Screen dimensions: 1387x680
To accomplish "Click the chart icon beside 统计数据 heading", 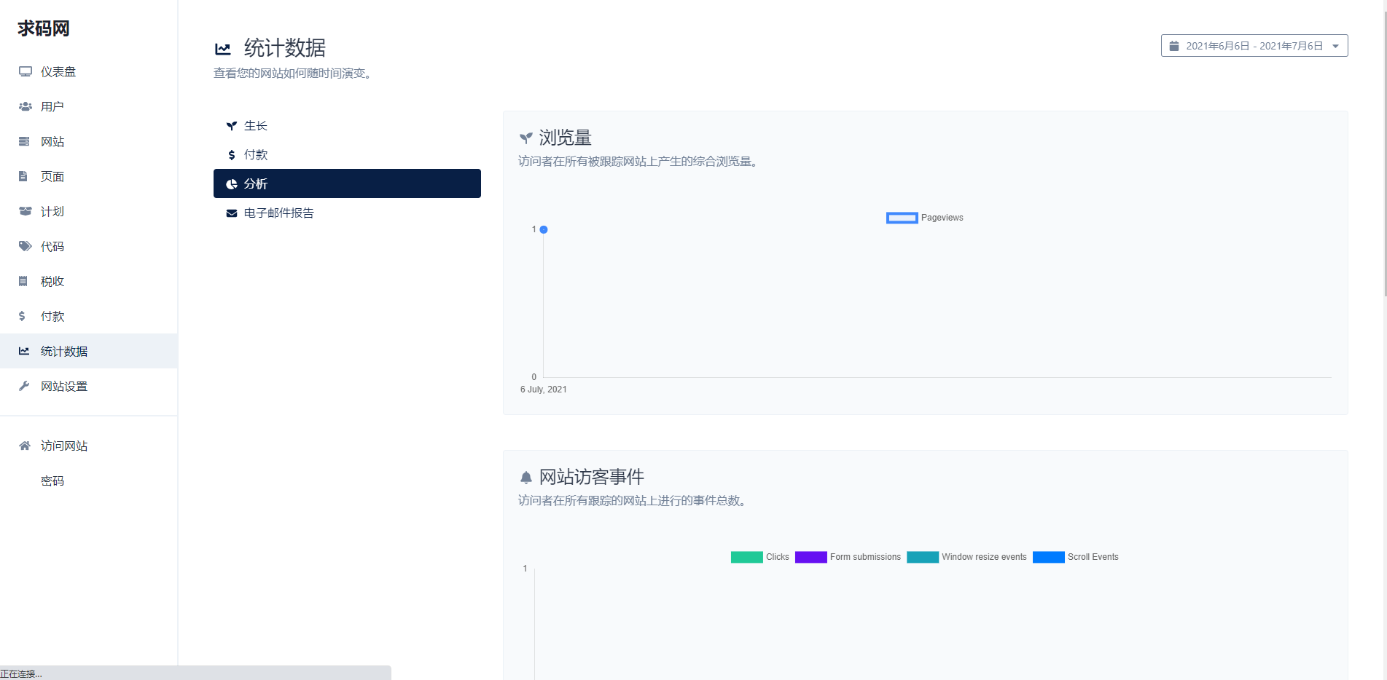I will [x=223, y=49].
